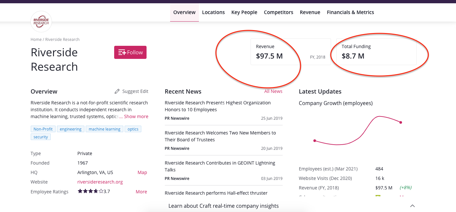Image resolution: width=456 pixels, height=212 pixels.
Task: Click the company growth chart end point
Action: [x=401, y=122]
